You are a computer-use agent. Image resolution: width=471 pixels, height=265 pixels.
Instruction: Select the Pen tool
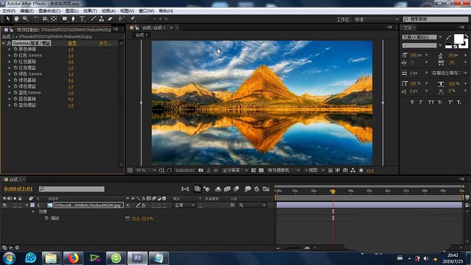click(74, 19)
